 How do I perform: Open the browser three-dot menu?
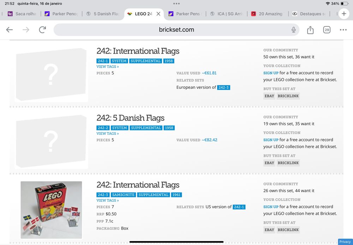tap(343, 30)
